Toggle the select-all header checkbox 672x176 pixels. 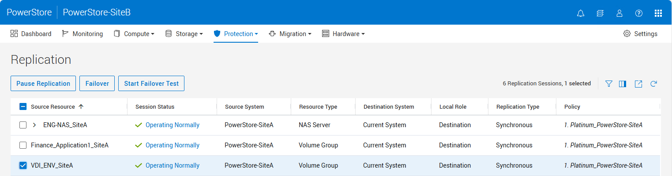coord(23,106)
